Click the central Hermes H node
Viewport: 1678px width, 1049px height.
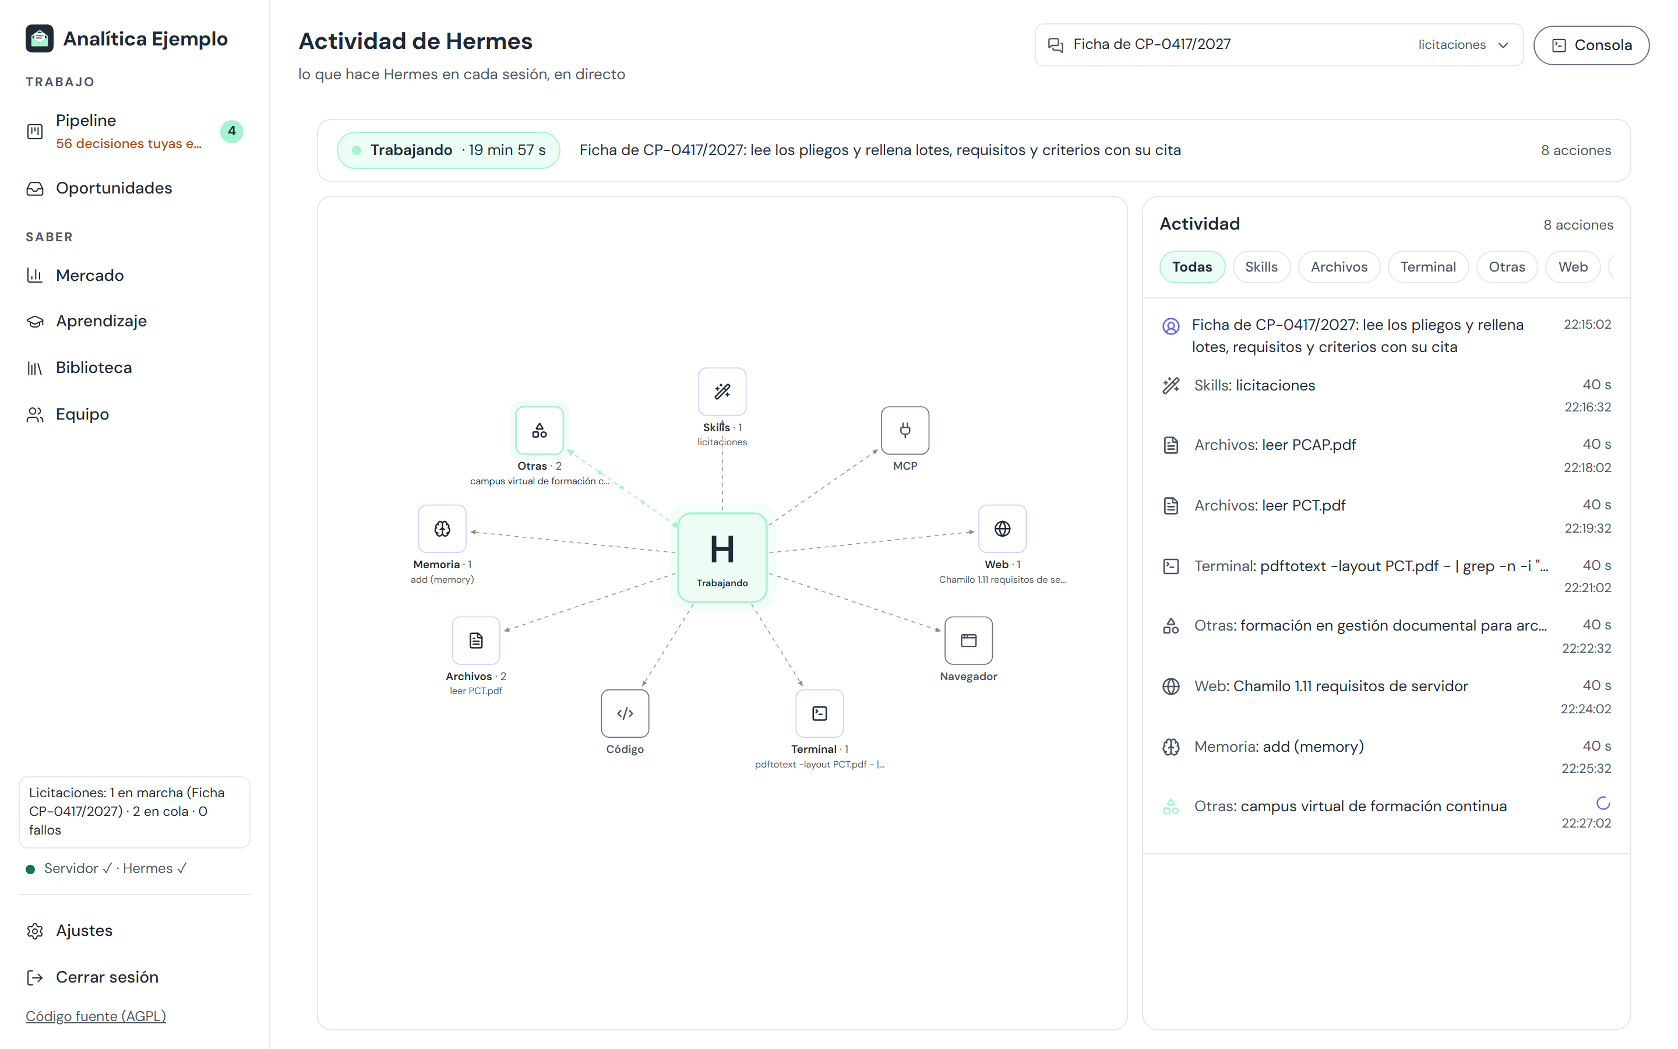click(722, 557)
